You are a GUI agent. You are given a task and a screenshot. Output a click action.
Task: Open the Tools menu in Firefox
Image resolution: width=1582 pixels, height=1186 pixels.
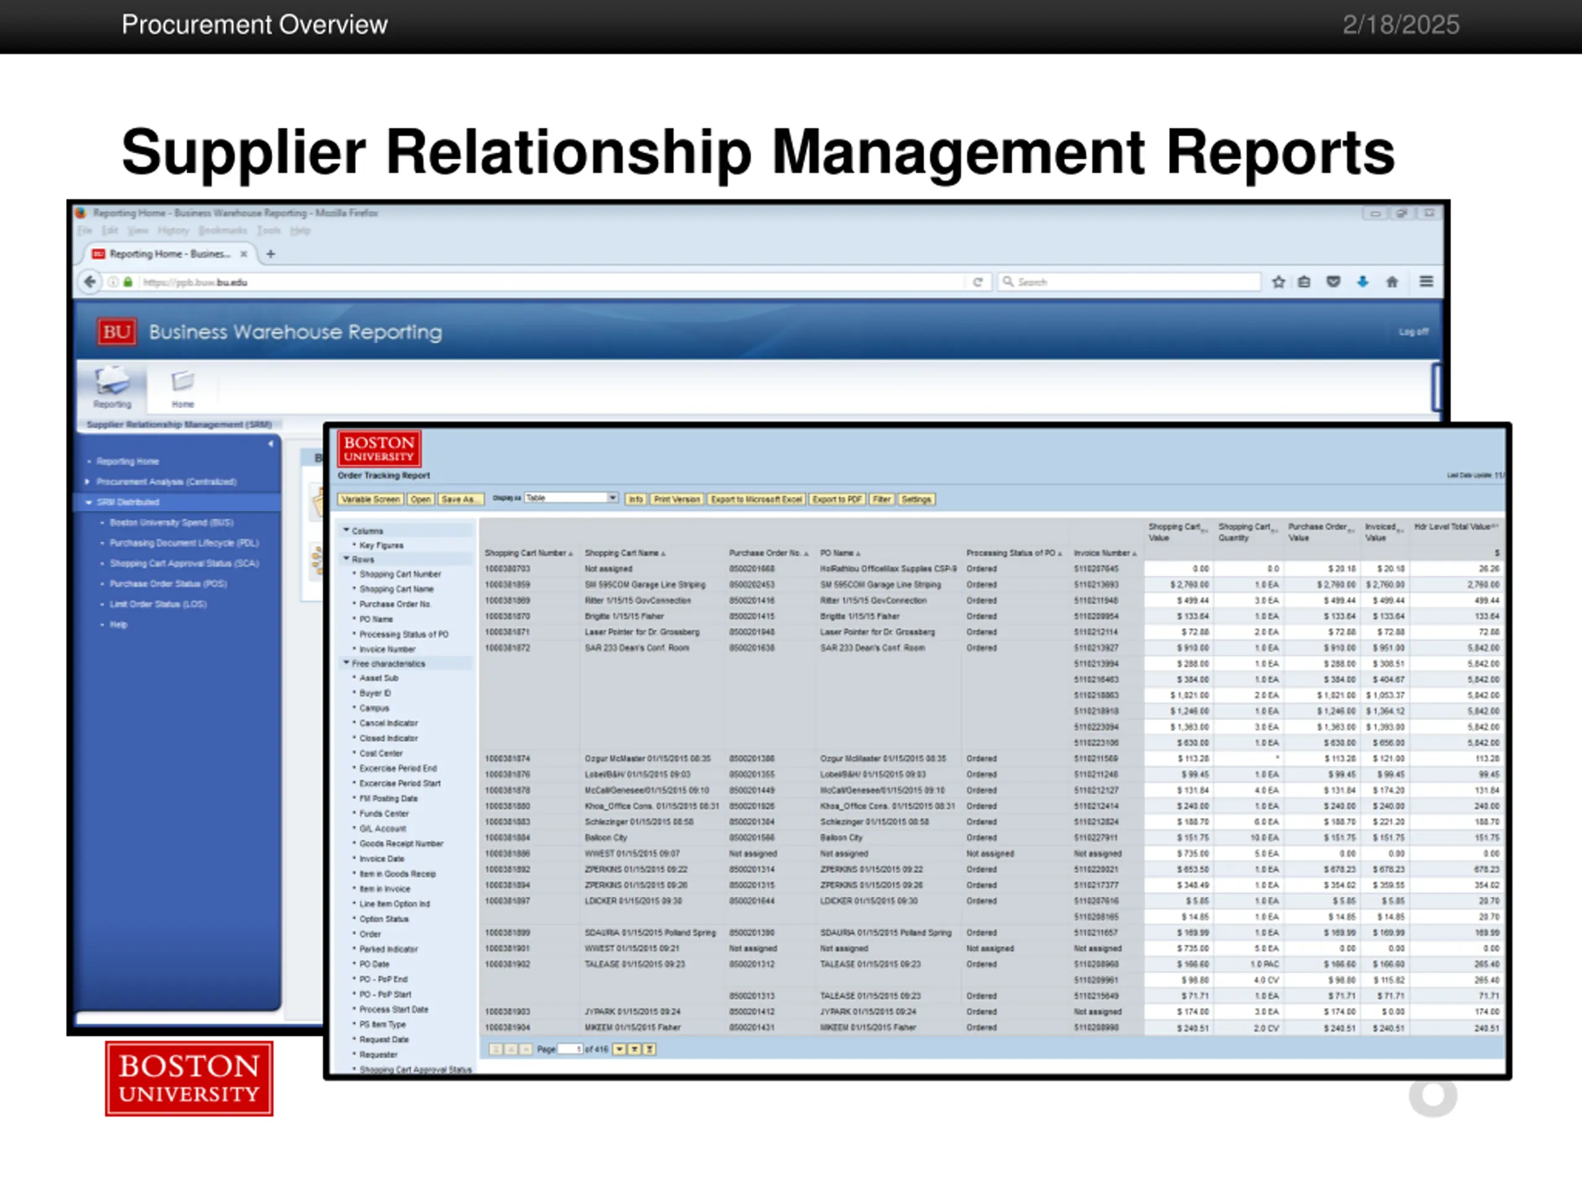pos(269,230)
